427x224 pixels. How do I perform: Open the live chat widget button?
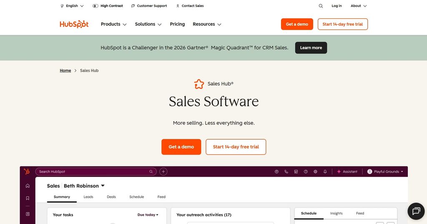416,211
